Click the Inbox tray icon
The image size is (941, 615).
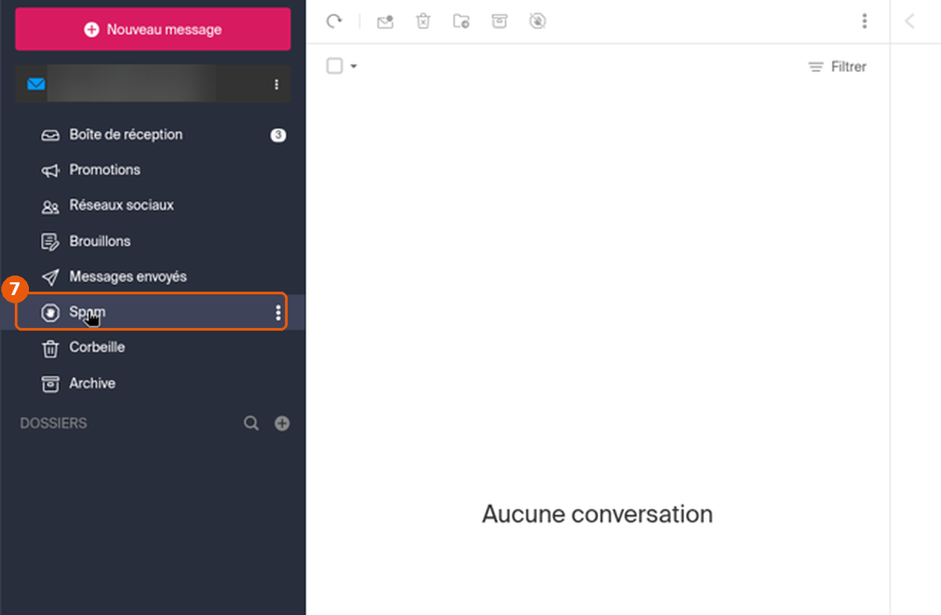50,135
